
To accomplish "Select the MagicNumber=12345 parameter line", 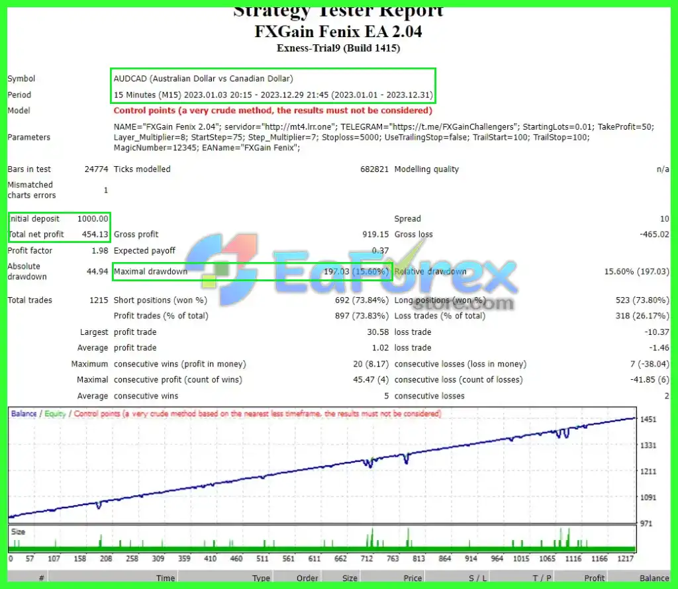I will (207, 148).
